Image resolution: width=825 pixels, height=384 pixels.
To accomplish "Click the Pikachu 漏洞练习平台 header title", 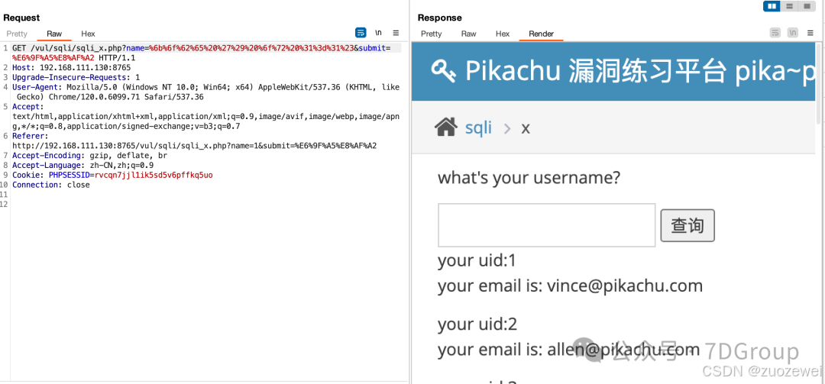I will pos(642,72).
